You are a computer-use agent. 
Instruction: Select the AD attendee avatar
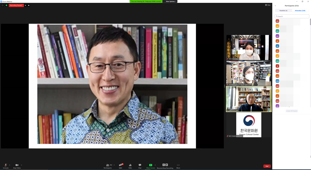coord(277,31)
